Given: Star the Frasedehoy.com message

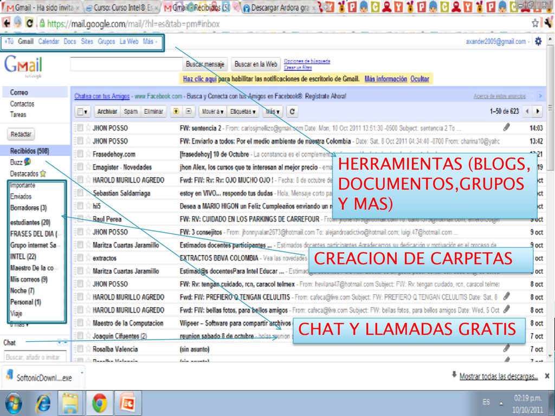Looking at the screenshot, I should click(x=88, y=153).
